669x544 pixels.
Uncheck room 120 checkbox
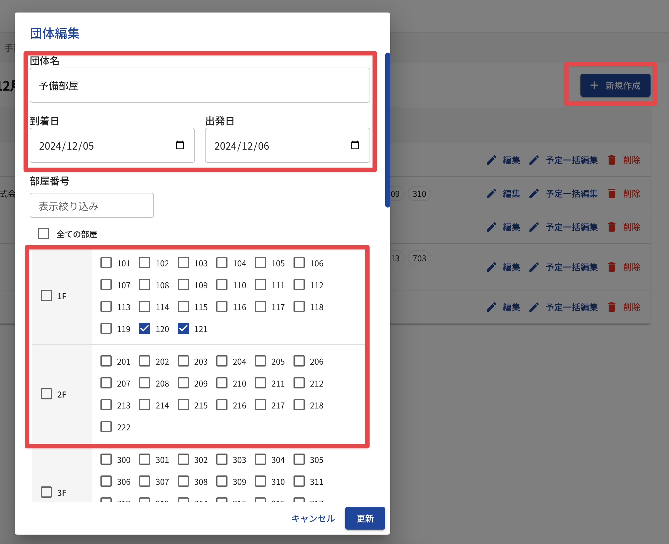(x=145, y=328)
